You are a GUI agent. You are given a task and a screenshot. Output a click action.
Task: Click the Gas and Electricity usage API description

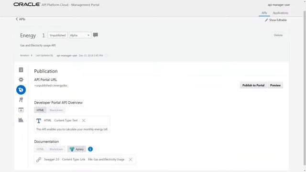coord(38,45)
